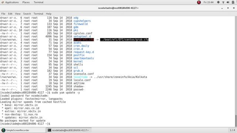
Task: Click the cron.daily directory name
Action: 81,46
